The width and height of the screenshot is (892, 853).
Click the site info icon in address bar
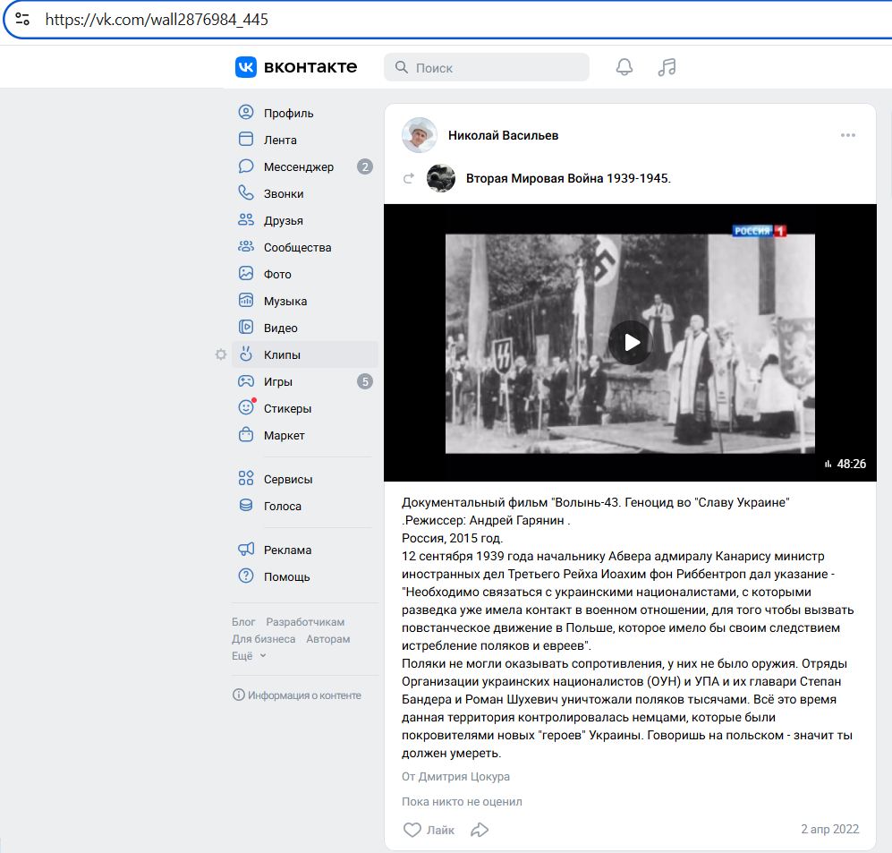click(x=22, y=19)
